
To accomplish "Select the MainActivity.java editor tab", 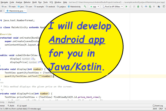I will (x=16, y=11).
